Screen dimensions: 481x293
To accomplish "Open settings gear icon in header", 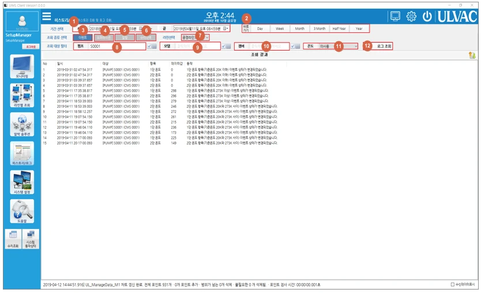I will [411, 16].
